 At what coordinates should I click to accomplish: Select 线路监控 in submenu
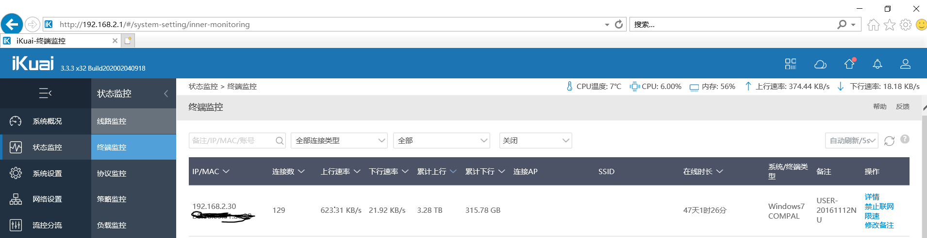pyautogui.click(x=112, y=121)
